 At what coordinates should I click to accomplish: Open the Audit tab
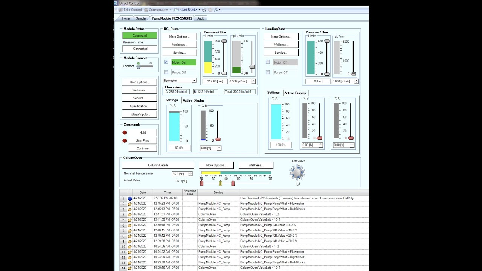click(201, 18)
